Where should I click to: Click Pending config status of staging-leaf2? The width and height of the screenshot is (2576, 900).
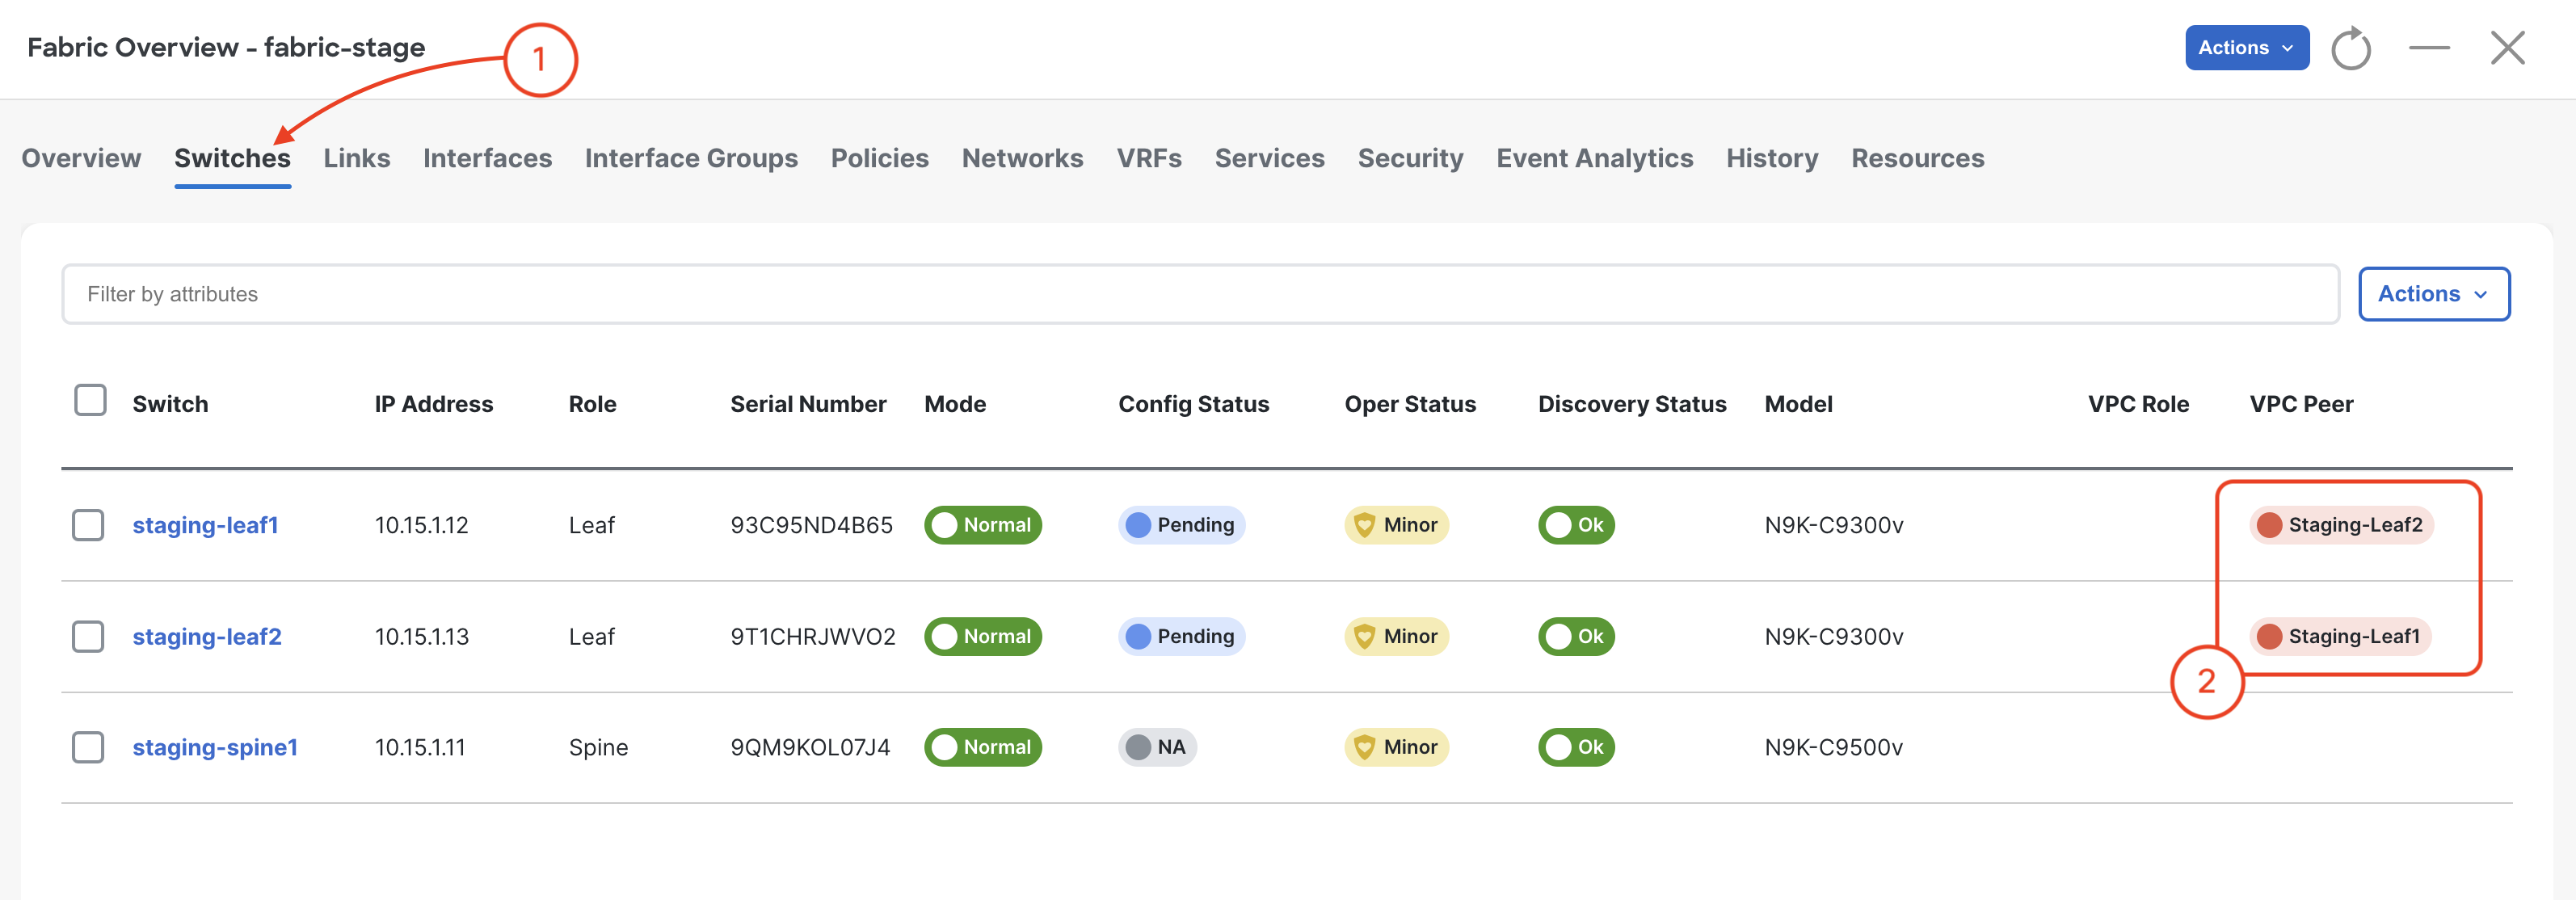[1181, 636]
